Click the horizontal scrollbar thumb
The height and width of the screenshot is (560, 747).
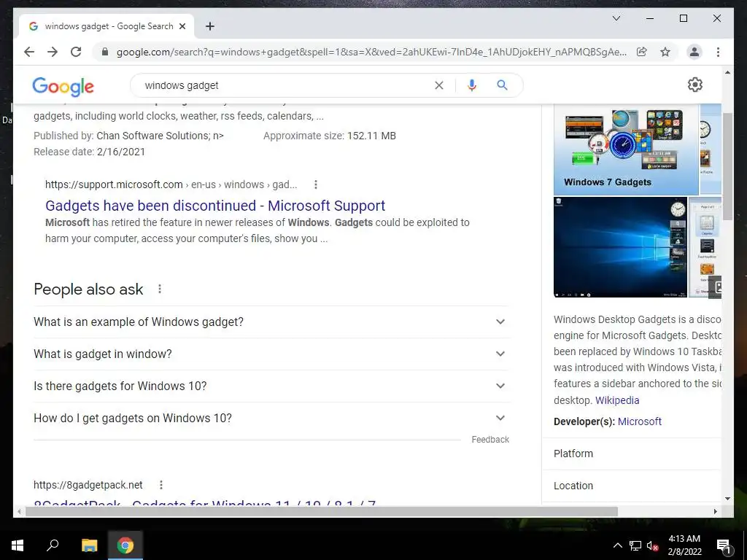point(322,511)
